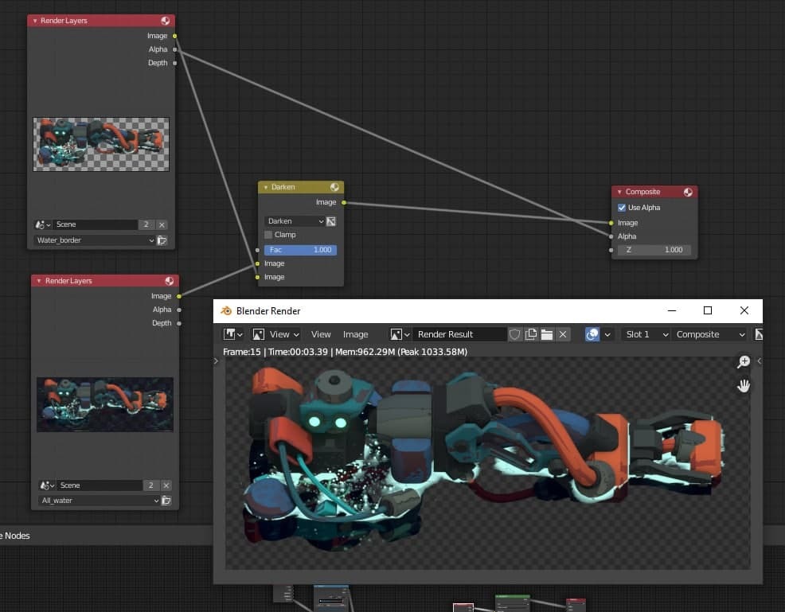
Task: Click the Darken node preview sphere icon
Action: 334,187
